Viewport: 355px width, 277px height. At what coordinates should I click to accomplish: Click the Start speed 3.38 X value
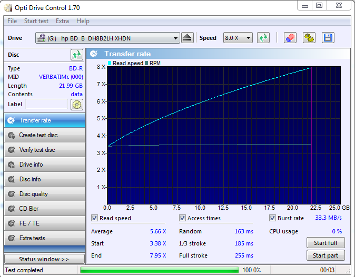tap(158, 243)
